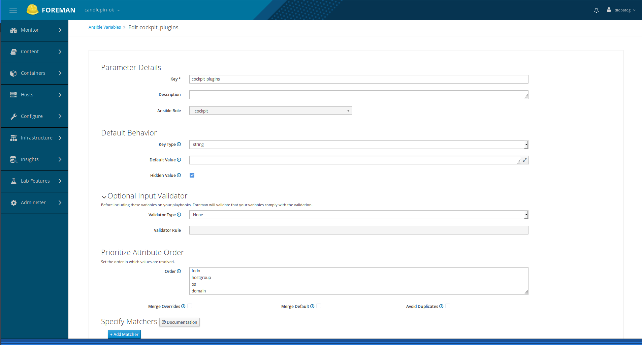Expand Default Value to fullscreen editor
Image resolution: width=642 pixels, height=345 pixels.
coord(525,160)
